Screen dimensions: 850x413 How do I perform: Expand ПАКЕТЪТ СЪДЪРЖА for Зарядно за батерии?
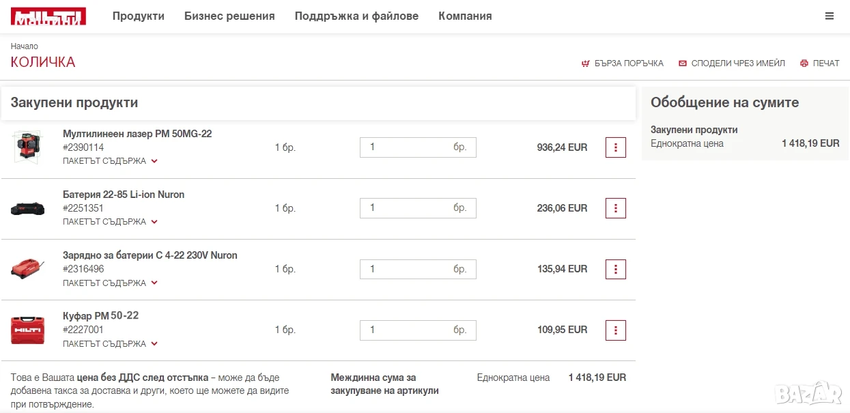click(x=111, y=283)
